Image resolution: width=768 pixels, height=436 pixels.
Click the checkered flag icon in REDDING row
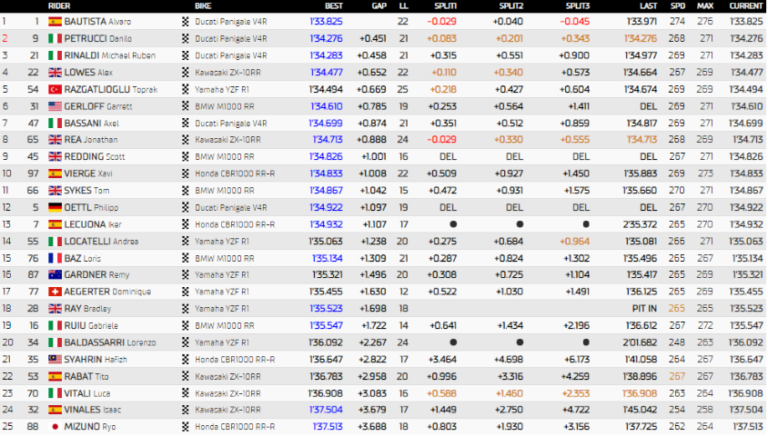[185, 157]
